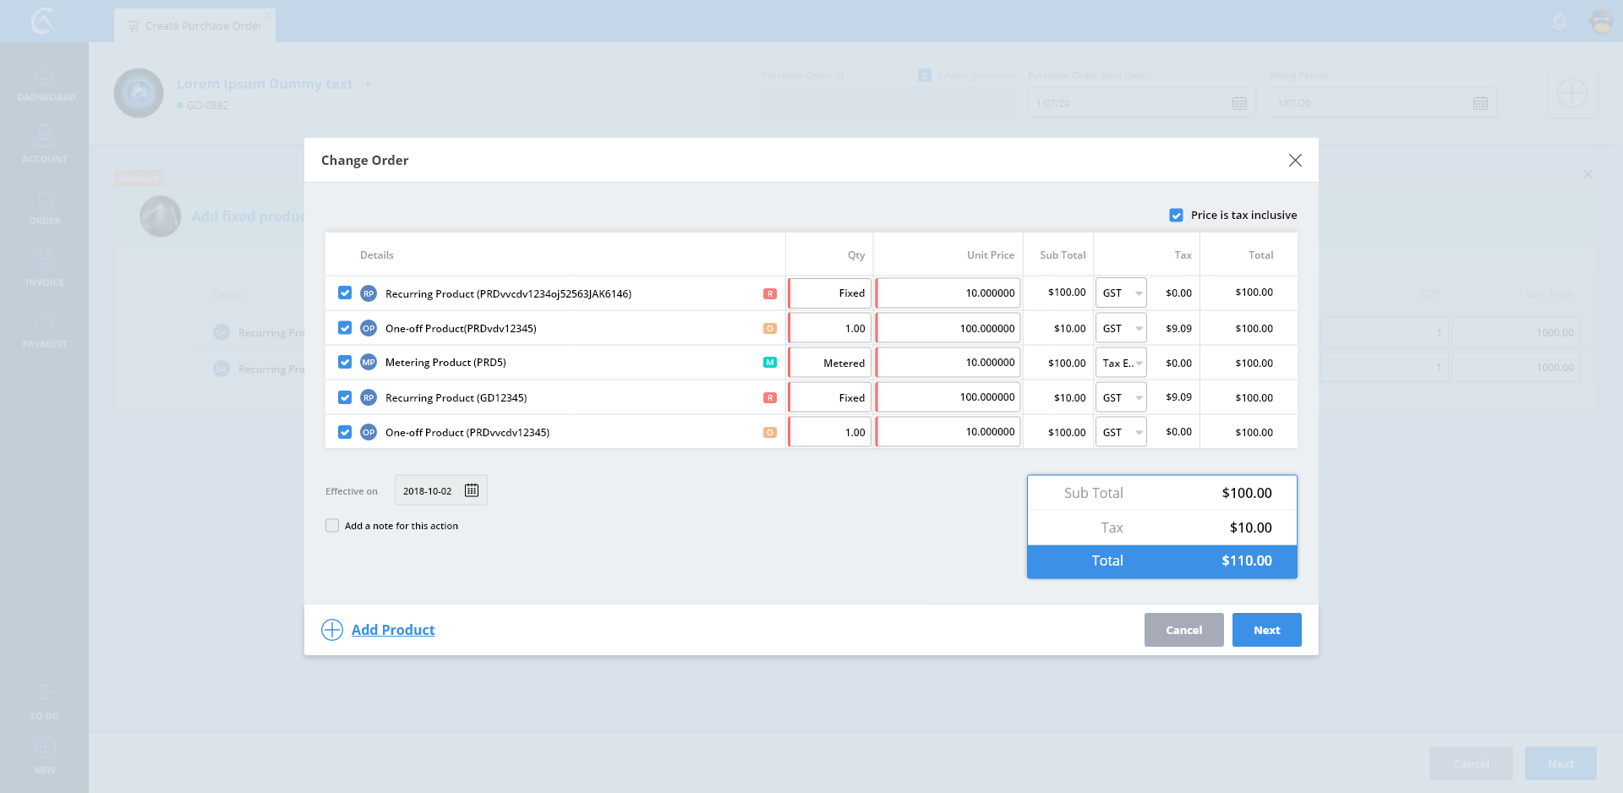Click unit price field of Recurring Product (GD12345)
This screenshot has height=793, width=1623.
[948, 397]
